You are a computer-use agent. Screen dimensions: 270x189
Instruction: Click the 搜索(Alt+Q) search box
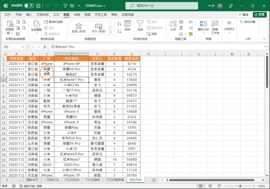point(162,6)
